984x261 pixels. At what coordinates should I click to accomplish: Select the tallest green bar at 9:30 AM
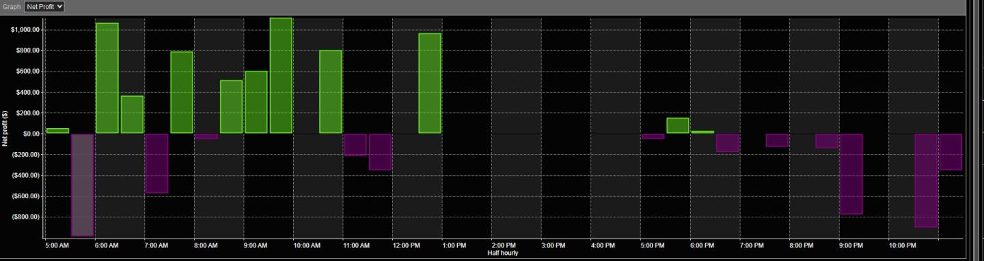pos(281,76)
